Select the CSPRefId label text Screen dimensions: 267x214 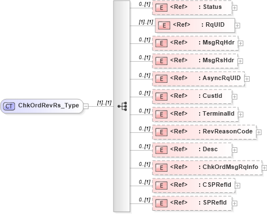[x=217, y=185]
